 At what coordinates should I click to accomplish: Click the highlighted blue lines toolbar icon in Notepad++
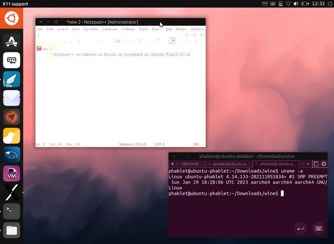tap(172, 41)
